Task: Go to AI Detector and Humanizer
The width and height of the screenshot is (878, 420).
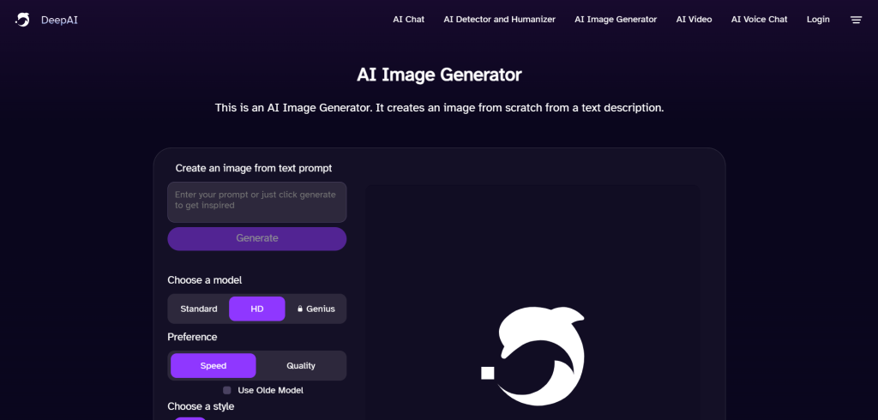Action: [x=499, y=20]
